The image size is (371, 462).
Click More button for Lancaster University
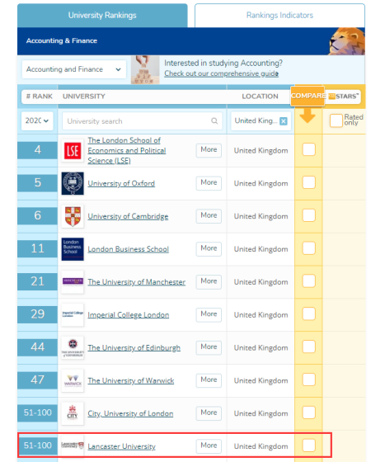pos(209,445)
